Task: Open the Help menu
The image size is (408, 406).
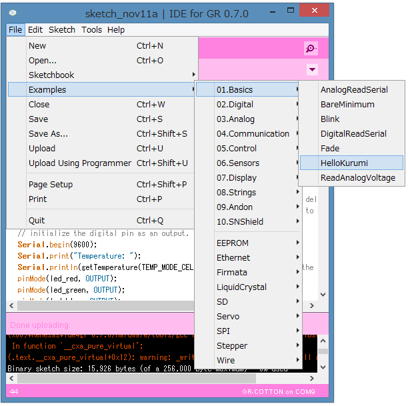Action: [116, 29]
